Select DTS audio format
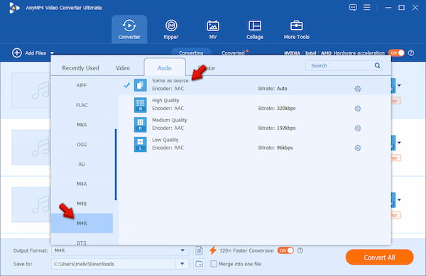Screen dimensions: 426x276 coord(82,241)
